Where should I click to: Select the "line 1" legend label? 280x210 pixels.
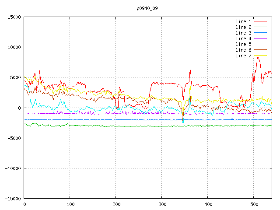[x=244, y=21]
